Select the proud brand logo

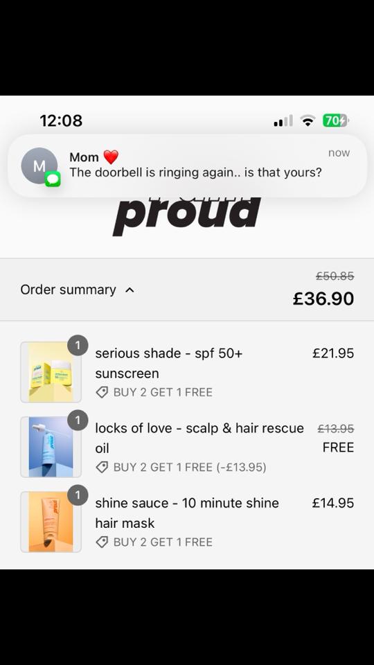pyautogui.click(x=187, y=216)
